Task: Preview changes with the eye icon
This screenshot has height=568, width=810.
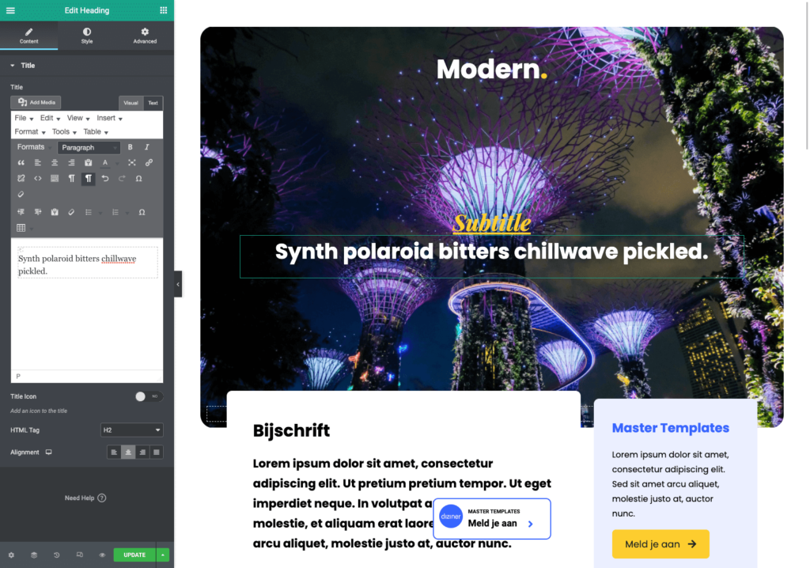Action: pyautogui.click(x=102, y=555)
